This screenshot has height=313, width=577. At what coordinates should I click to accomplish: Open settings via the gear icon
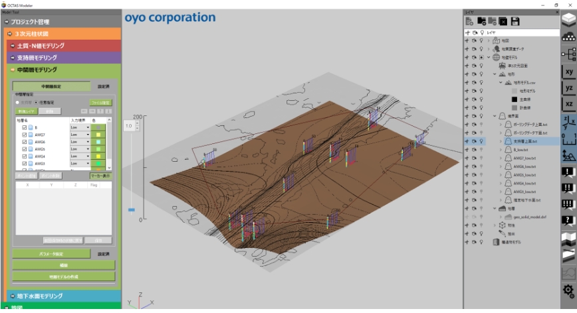pos(568,290)
